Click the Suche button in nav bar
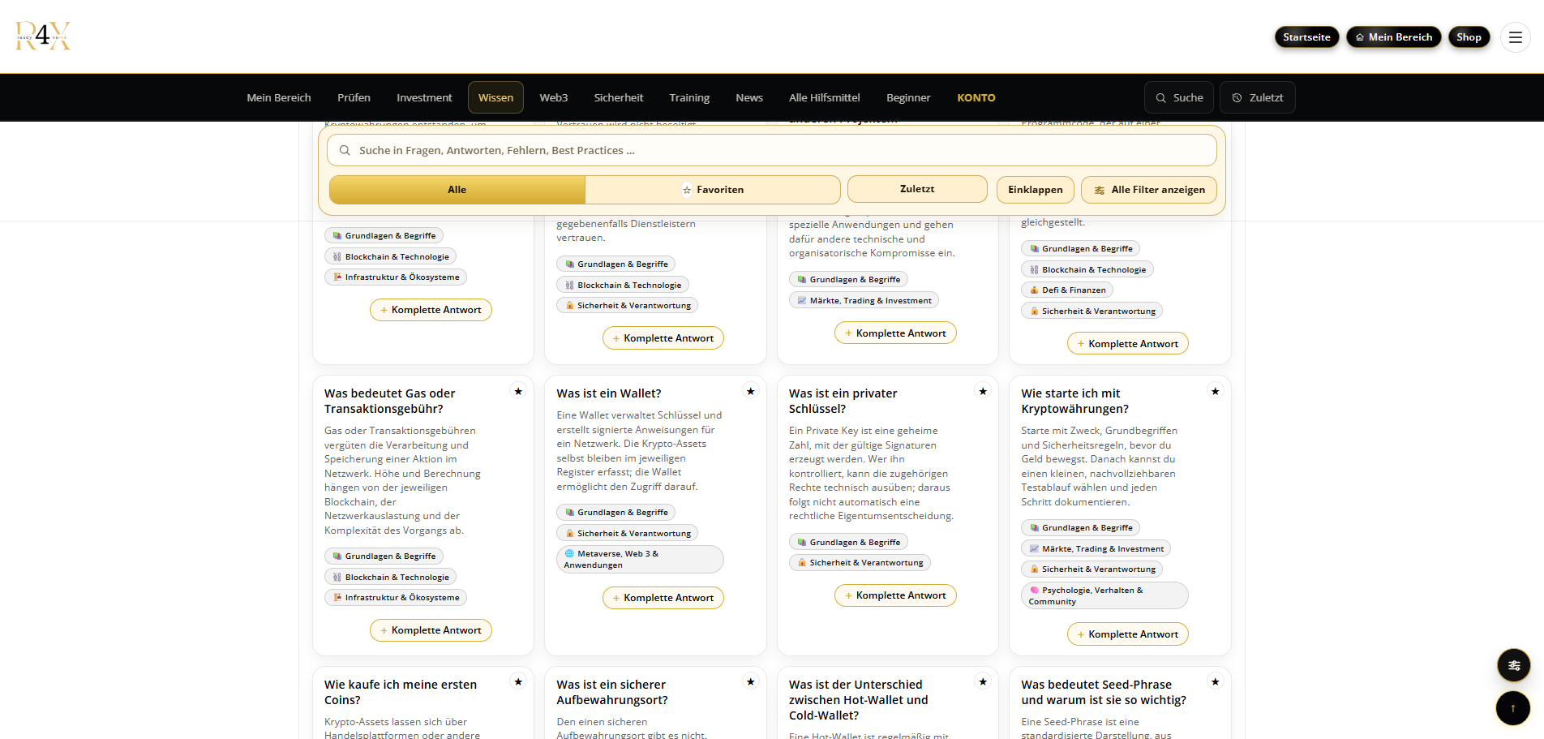Screen dimensions: 1544x739 tap(1179, 97)
